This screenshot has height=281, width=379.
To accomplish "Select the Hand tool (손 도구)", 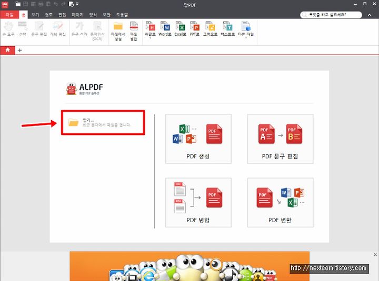I will click(8, 29).
